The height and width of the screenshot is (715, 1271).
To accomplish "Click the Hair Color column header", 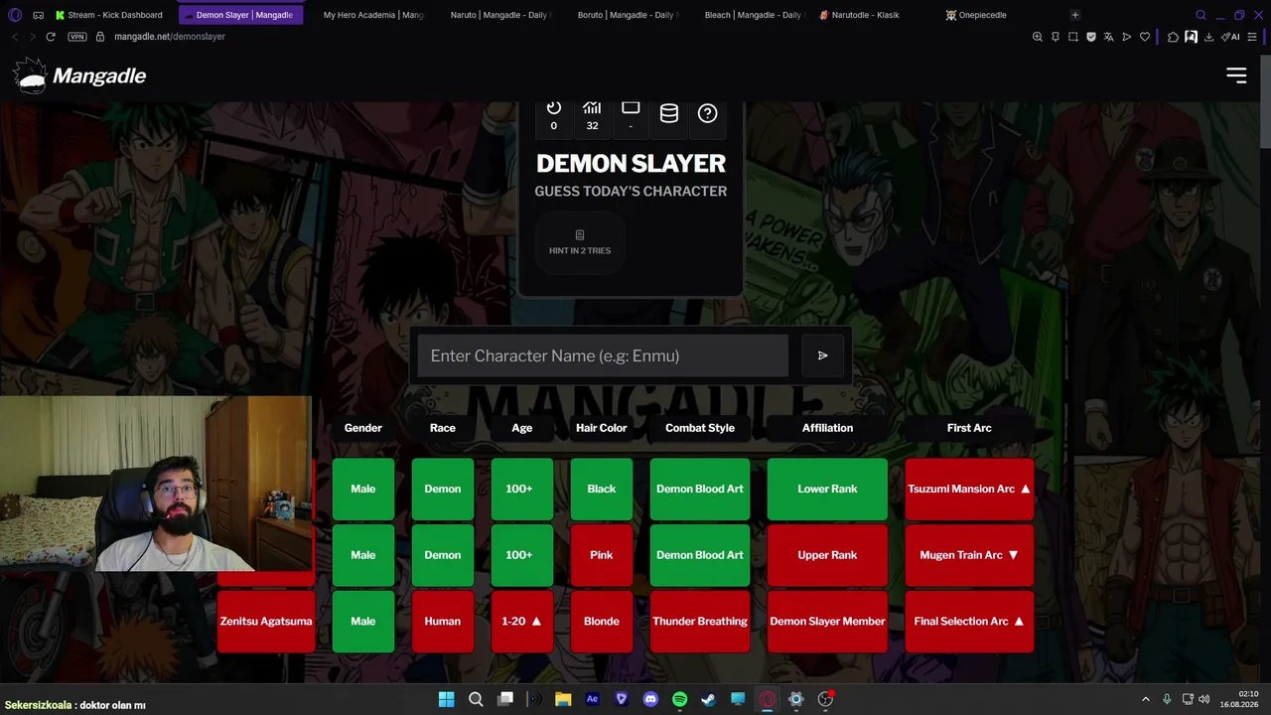I will [x=602, y=428].
